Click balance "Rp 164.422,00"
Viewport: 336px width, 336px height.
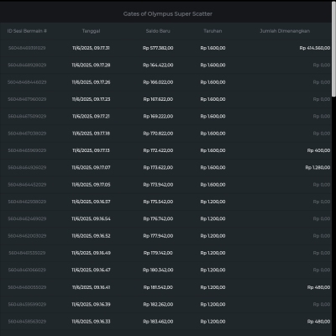coord(158,66)
